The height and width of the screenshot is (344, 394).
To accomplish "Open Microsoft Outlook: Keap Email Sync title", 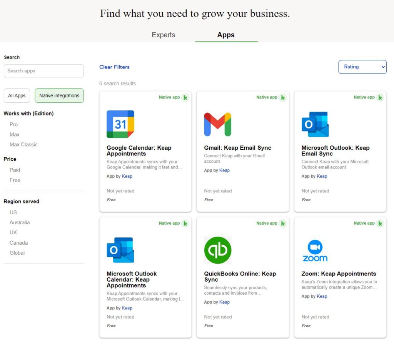I will [336, 151].
